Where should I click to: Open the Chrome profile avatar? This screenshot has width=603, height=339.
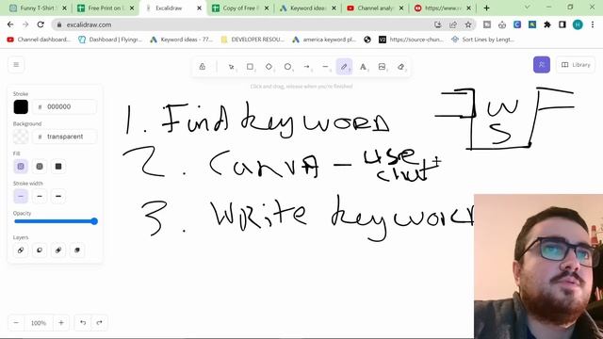tap(578, 24)
